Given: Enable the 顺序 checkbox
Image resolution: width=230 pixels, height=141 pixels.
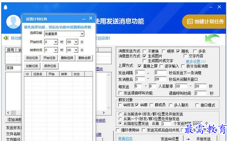Looking at the screenshot, I should point(164,51).
